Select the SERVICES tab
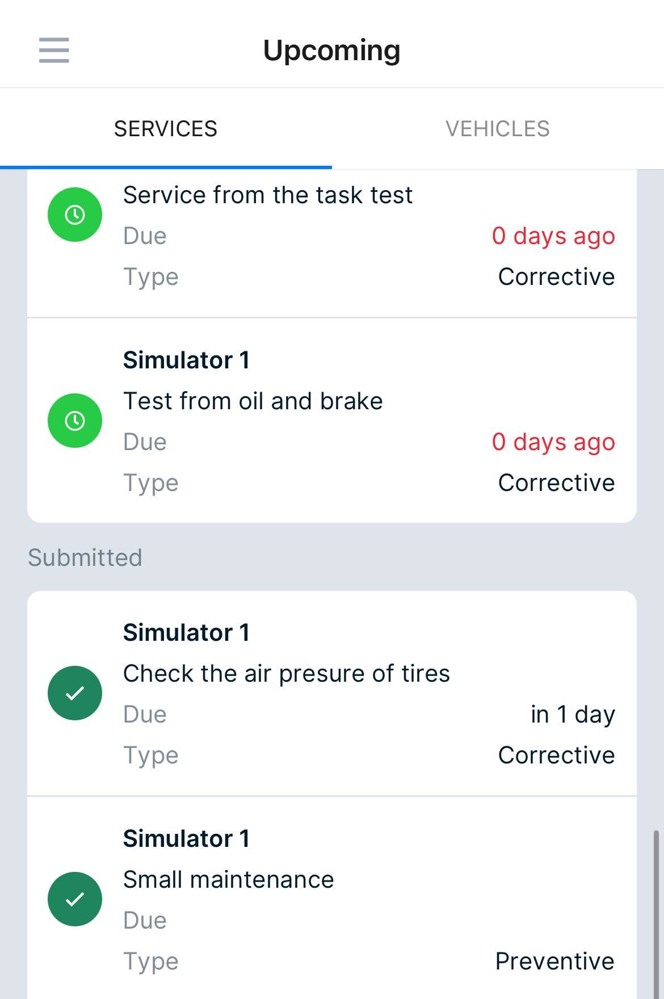The height and width of the screenshot is (999, 664). [x=166, y=128]
